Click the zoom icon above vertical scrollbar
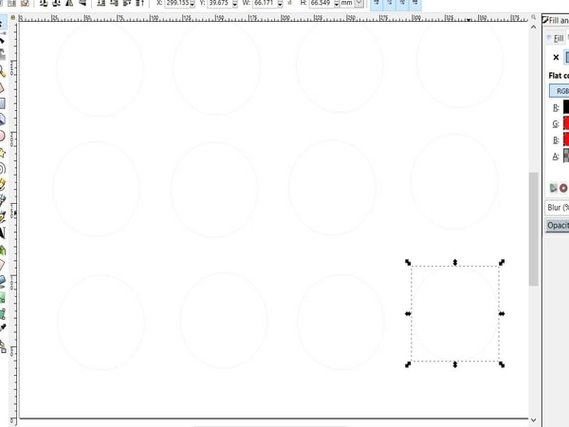 [533, 17]
